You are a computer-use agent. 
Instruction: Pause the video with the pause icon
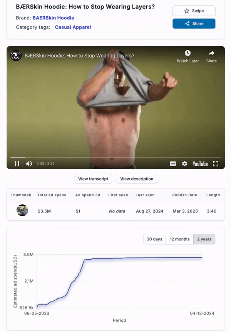click(x=17, y=163)
